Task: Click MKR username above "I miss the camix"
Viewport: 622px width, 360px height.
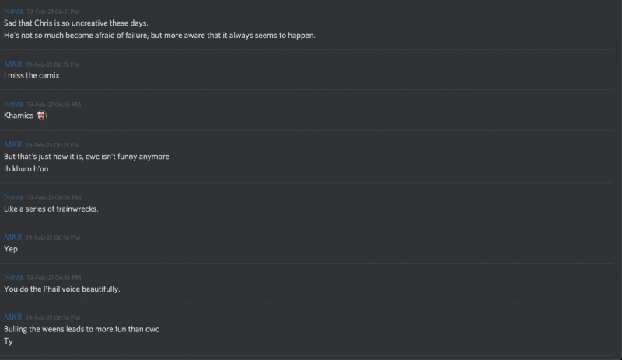Action: click(x=13, y=64)
